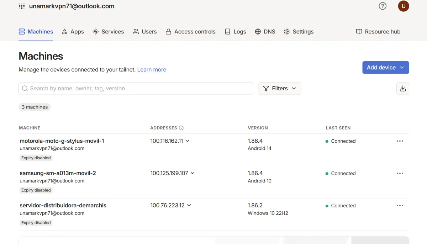Click the Windows 10 22H2 version text
This screenshot has width=427, height=244.
pyautogui.click(x=268, y=213)
